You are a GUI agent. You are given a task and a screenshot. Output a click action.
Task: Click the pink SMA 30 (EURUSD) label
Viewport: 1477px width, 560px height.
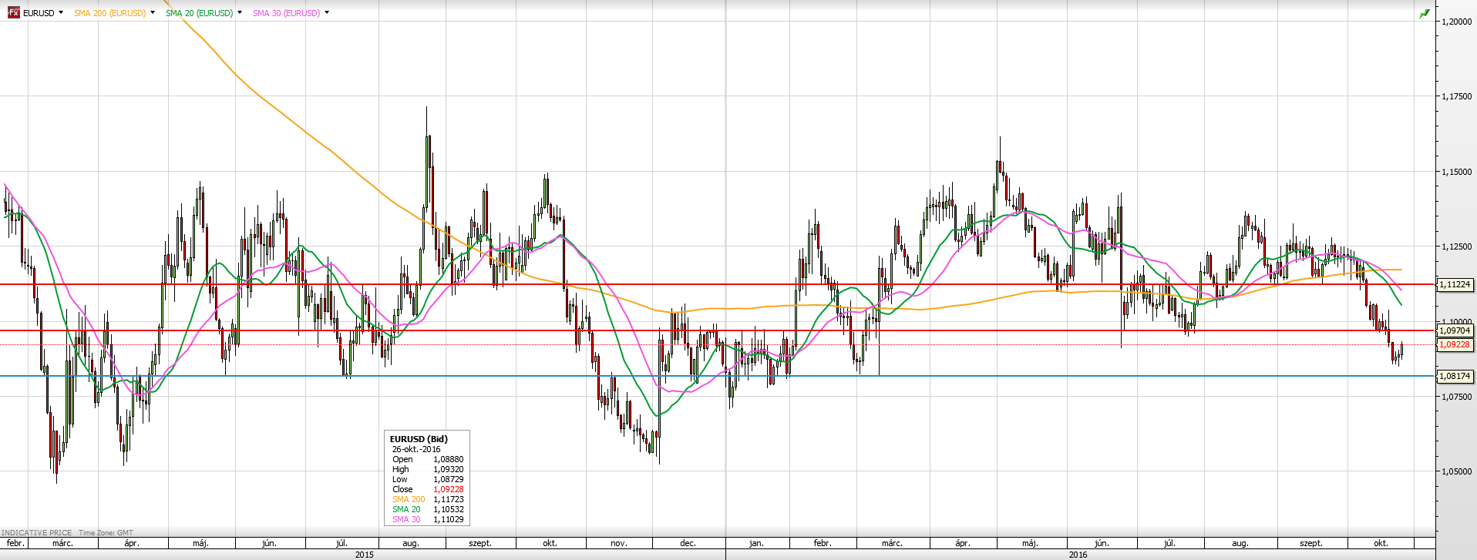point(286,13)
